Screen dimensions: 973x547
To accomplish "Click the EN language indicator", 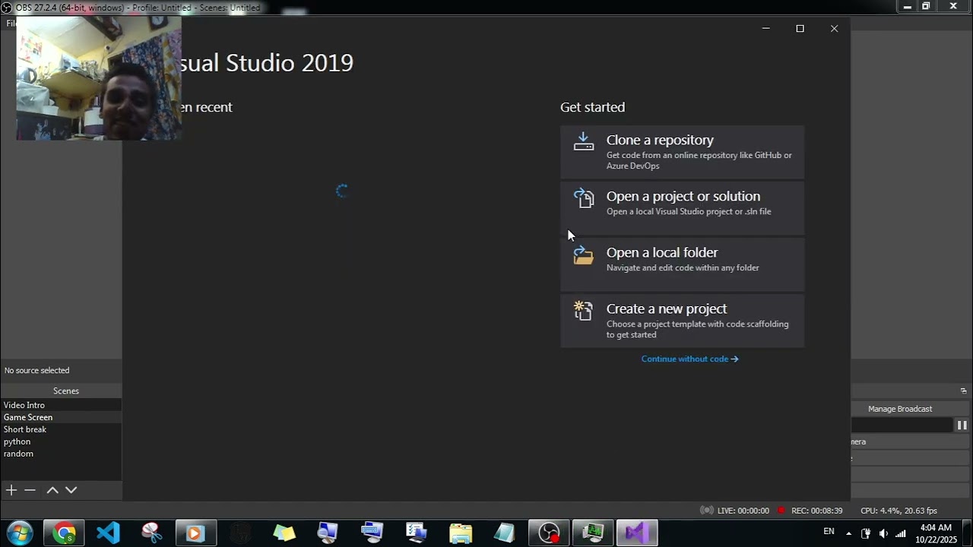I will (x=829, y=532).
